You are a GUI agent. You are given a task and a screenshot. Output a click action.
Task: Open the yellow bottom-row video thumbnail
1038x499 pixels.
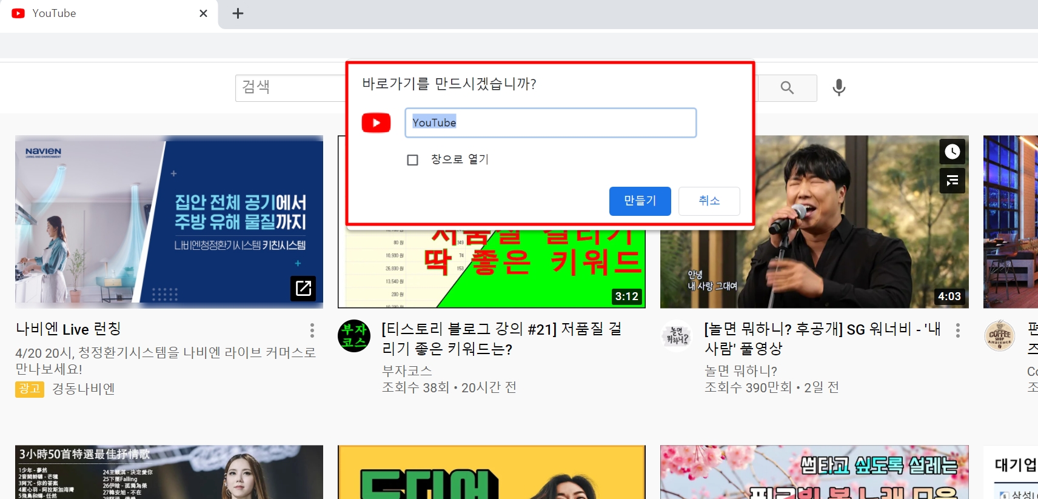(492, 472)
